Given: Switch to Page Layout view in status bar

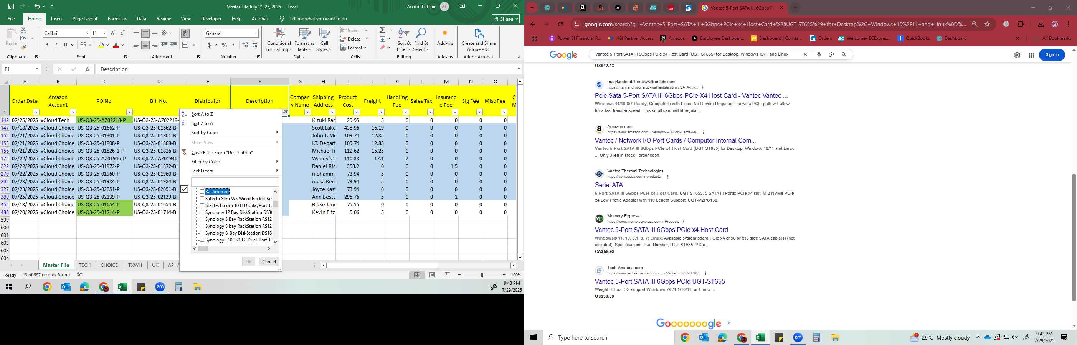Looking at the screenshot, I should point(432,275).
